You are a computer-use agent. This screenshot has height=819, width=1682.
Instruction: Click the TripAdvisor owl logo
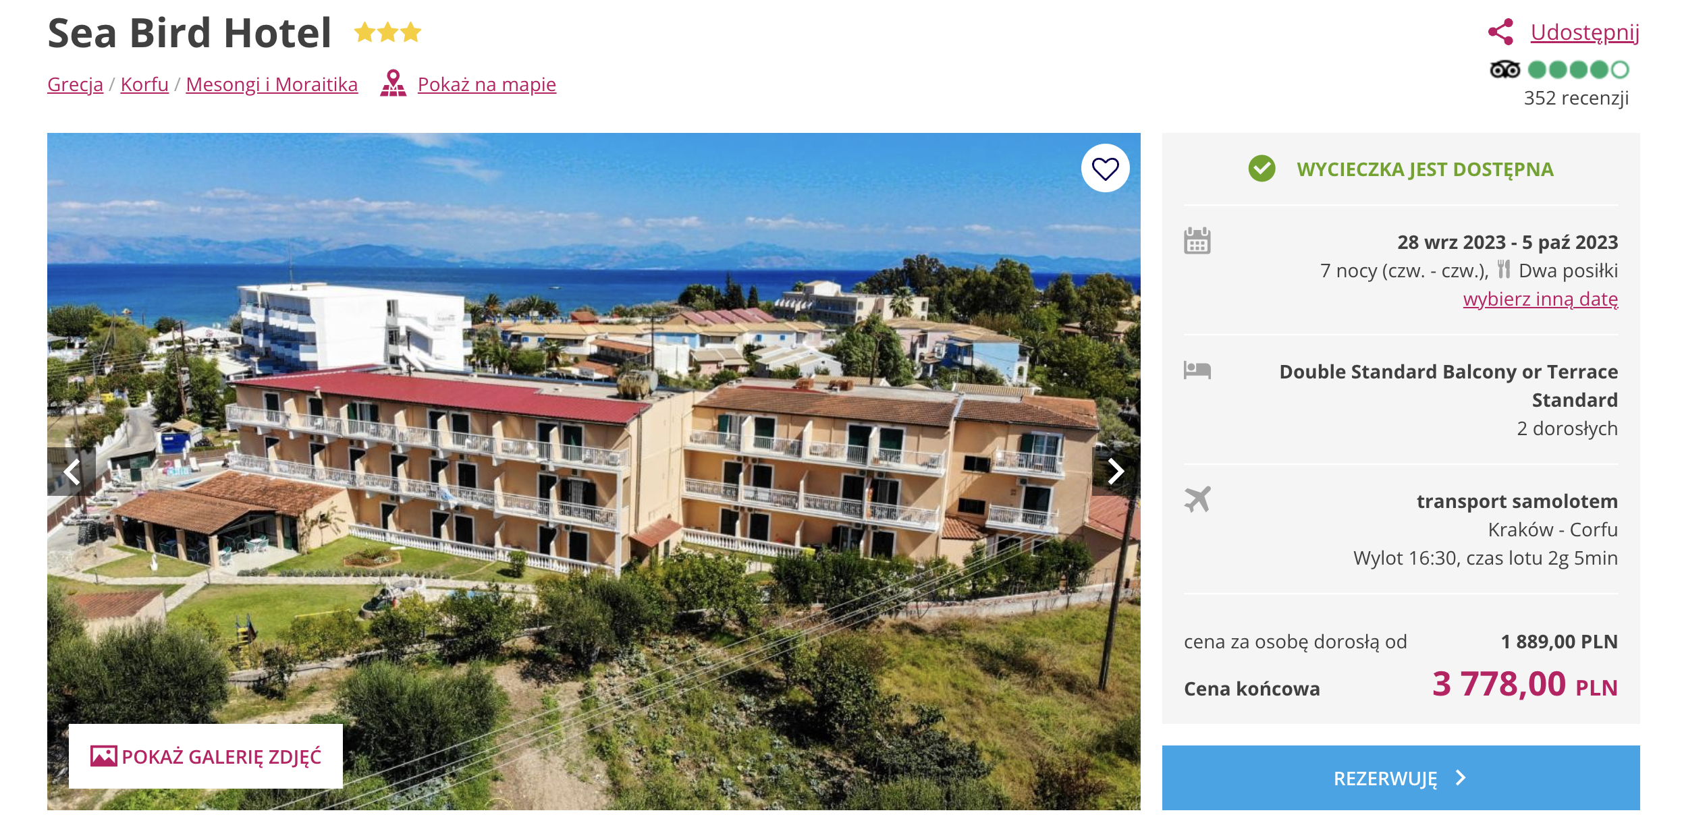point(1504,69)
